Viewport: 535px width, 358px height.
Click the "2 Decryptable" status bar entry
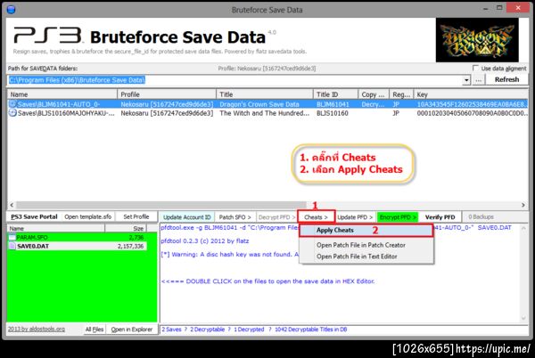pos(207,330)
